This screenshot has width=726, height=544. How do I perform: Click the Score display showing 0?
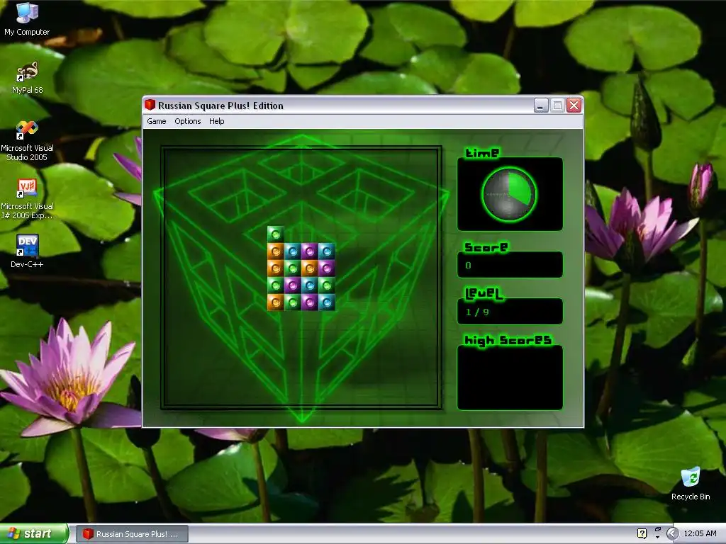[510, 265]
